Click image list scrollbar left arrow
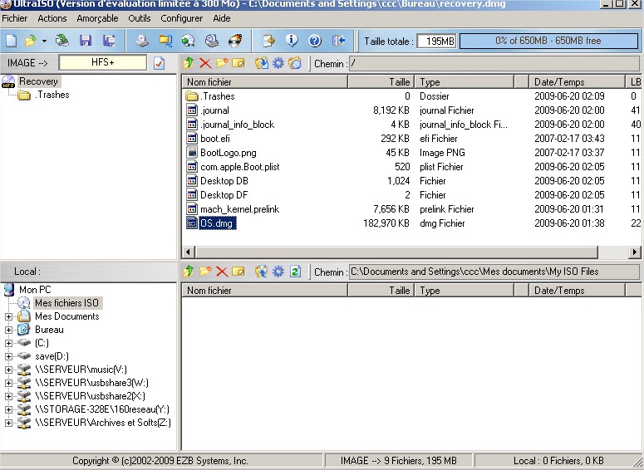This screenshot has width=644, height=470. point(189,252)
